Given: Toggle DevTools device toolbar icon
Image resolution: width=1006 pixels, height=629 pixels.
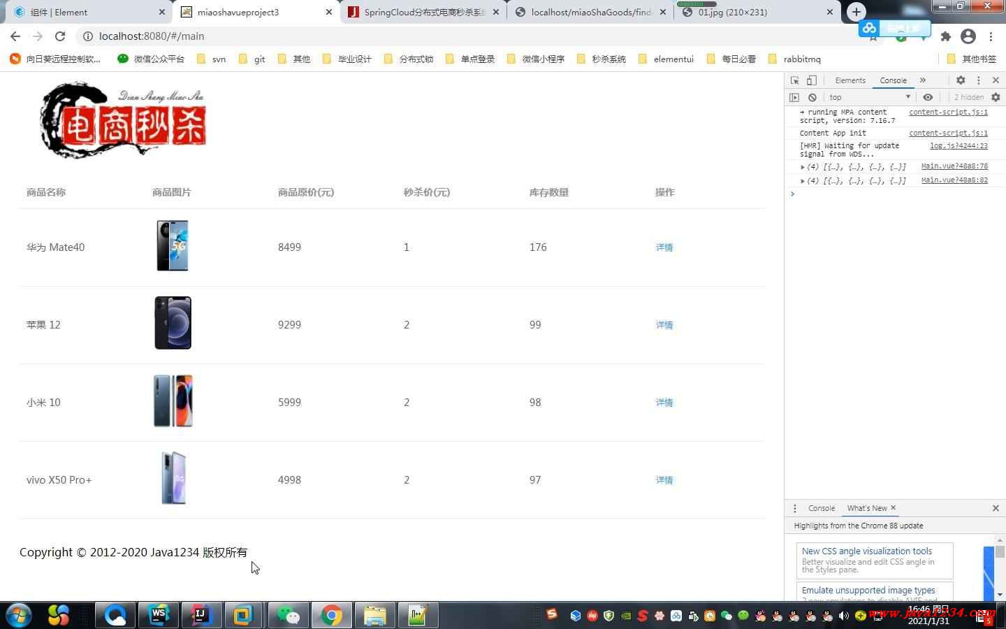Looking at the screenshot, I should [x=812, y=80].
